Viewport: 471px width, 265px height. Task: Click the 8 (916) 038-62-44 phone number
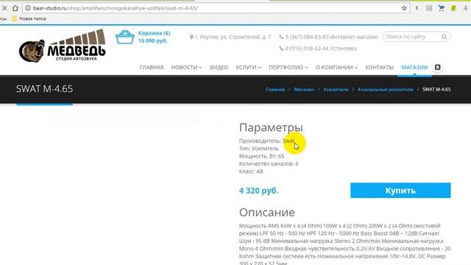[307, 48]
